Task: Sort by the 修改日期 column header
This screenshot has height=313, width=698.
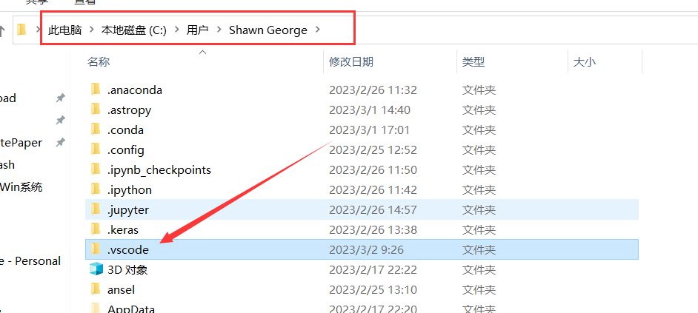Action: tap(351, 62)
